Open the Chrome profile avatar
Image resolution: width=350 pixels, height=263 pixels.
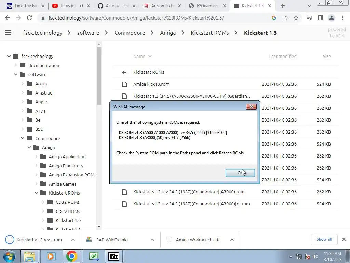[332, 18]
